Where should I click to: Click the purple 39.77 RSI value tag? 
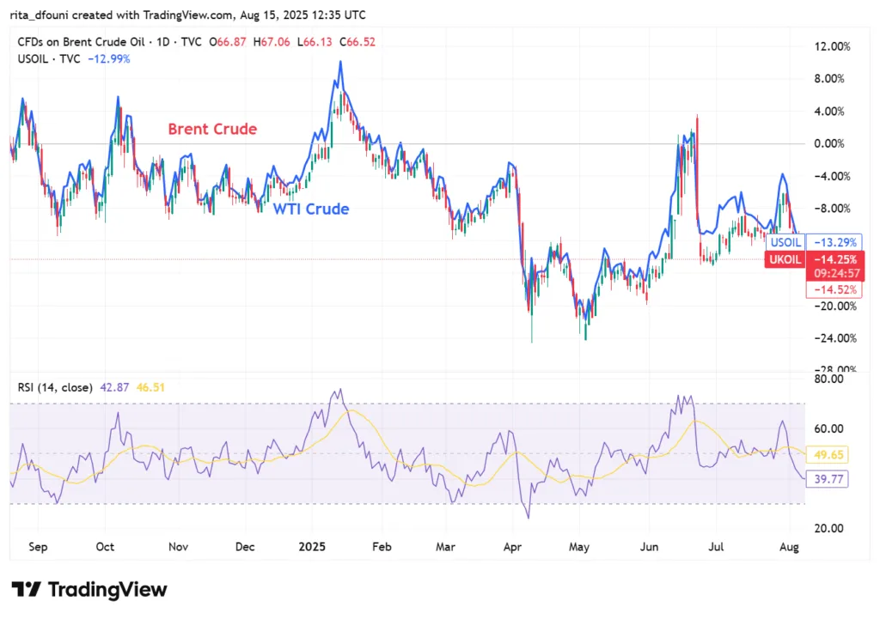coord(826,480)
